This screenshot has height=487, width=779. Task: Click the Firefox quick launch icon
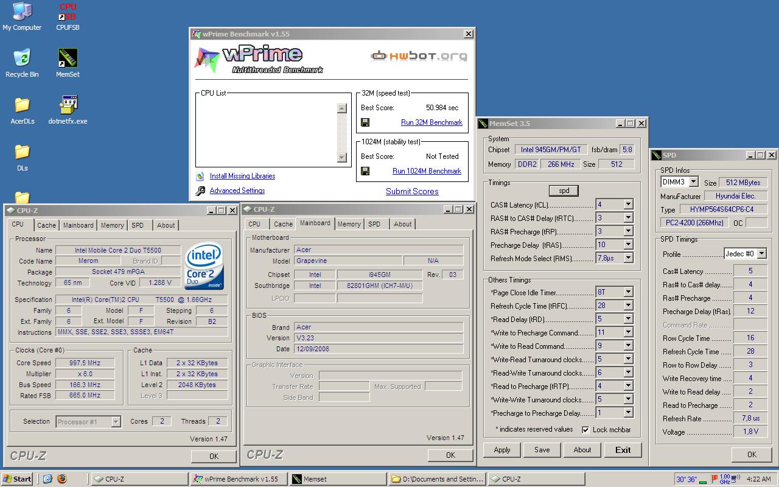(x=62, y=479)
